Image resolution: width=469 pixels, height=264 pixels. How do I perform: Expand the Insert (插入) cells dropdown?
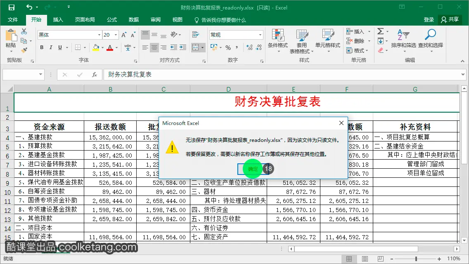coord(370,31)
